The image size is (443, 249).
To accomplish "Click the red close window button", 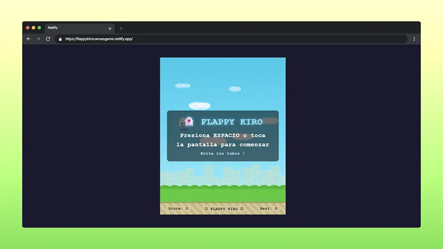I will coord(28,28).
